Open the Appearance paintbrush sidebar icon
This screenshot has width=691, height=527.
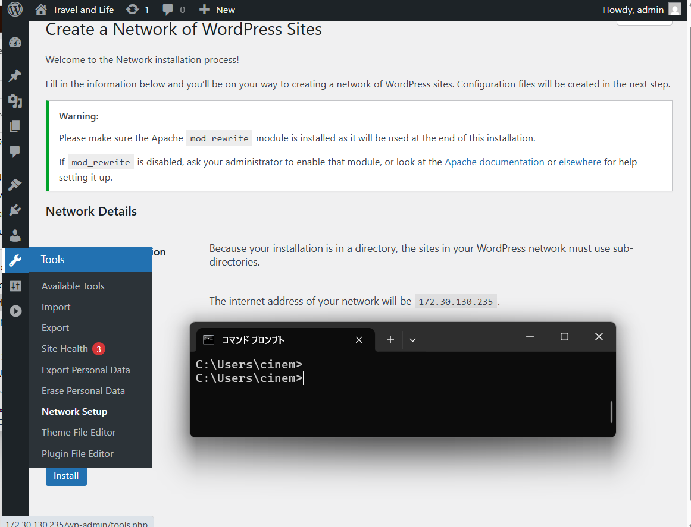pos(15,184)
